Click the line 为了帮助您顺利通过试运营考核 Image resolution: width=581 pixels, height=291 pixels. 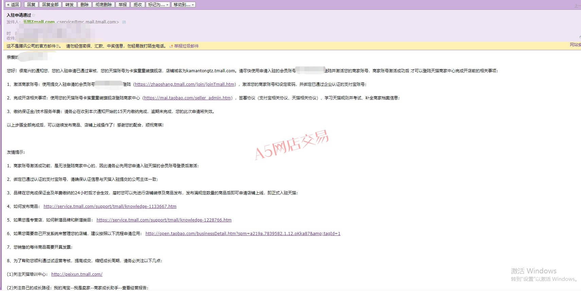[x=85, y=261]
